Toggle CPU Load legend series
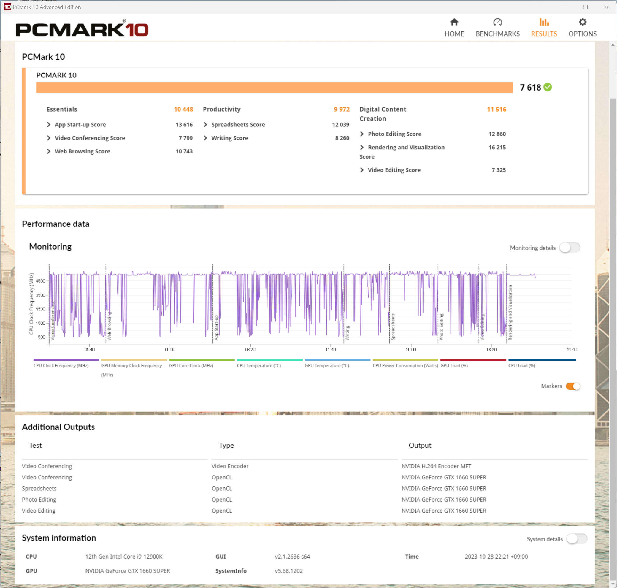Image resolution: width=617 pixels, height=588 pixels. (542, 364)
